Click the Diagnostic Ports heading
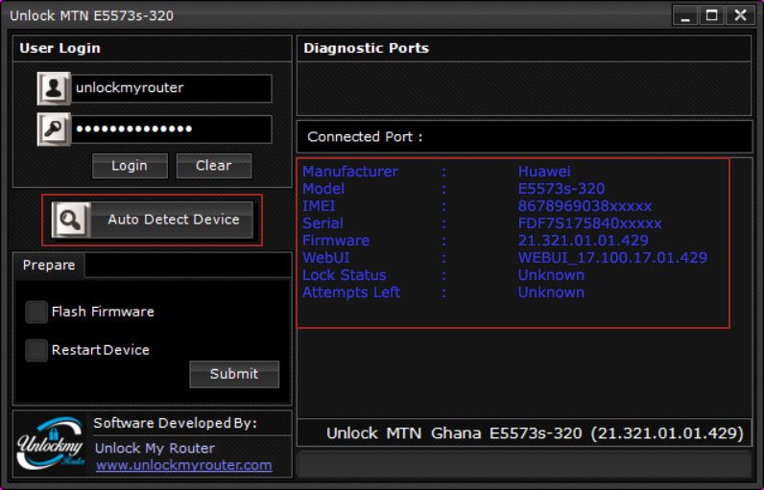 coord(366,48)
